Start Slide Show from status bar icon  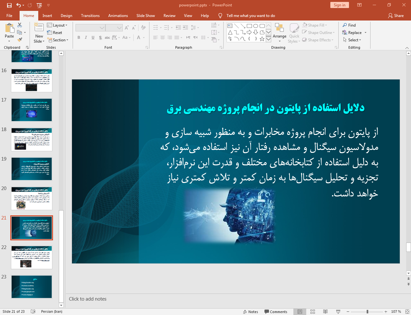338,311
